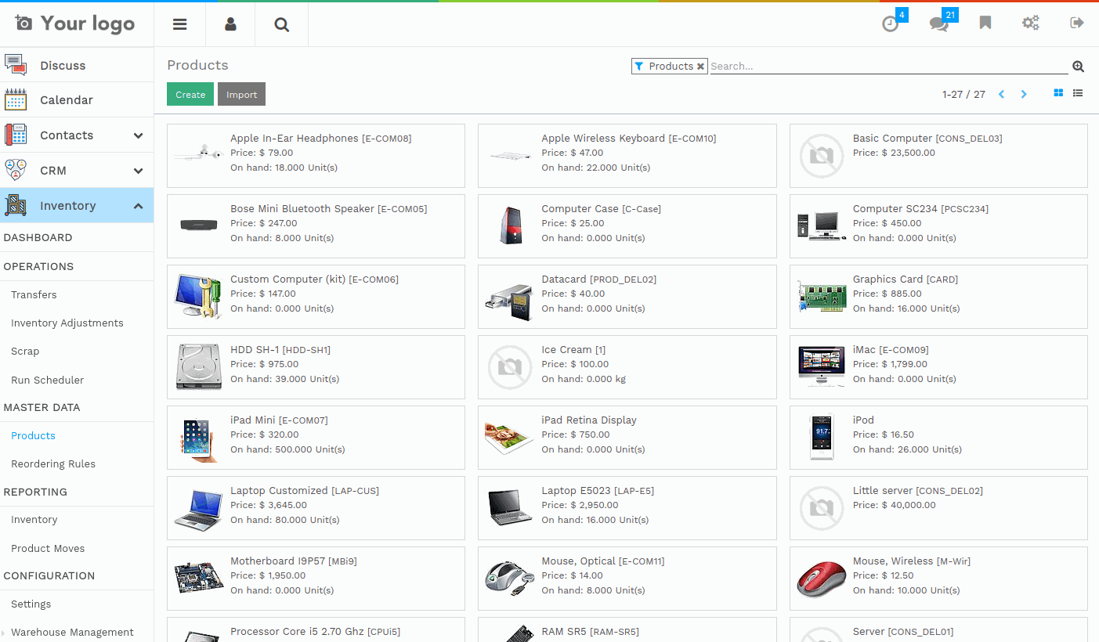1099x642 pixels.
Task: Open Processor Core i5 2.70 Ghz product
Action: (316, 630)
